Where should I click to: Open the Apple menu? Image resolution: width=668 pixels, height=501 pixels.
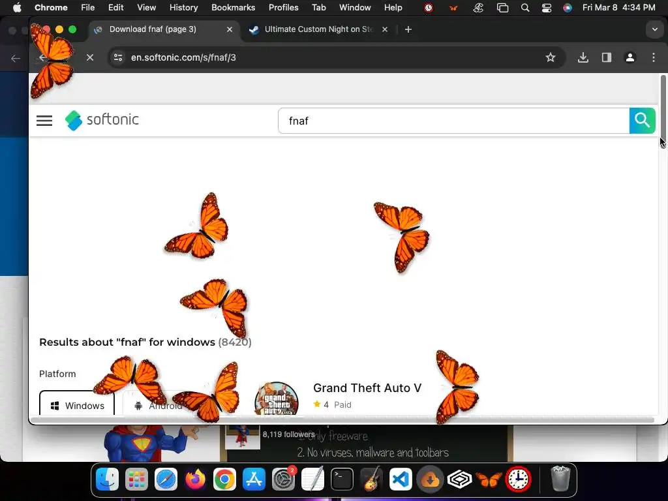pos(17,7)
